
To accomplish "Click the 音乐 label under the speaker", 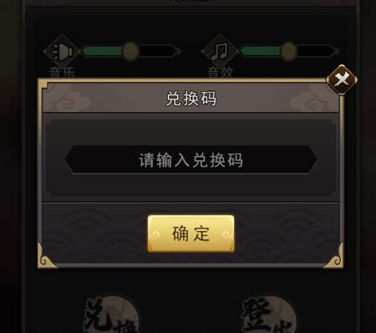I will 62,72.
